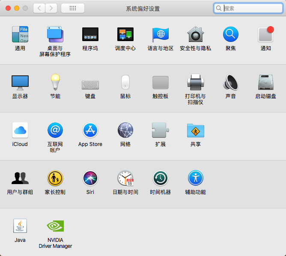
Task: Open 节能 (Energy Saver) lightbulb icon
Action: pyautogui.click(x=55, y=82)
